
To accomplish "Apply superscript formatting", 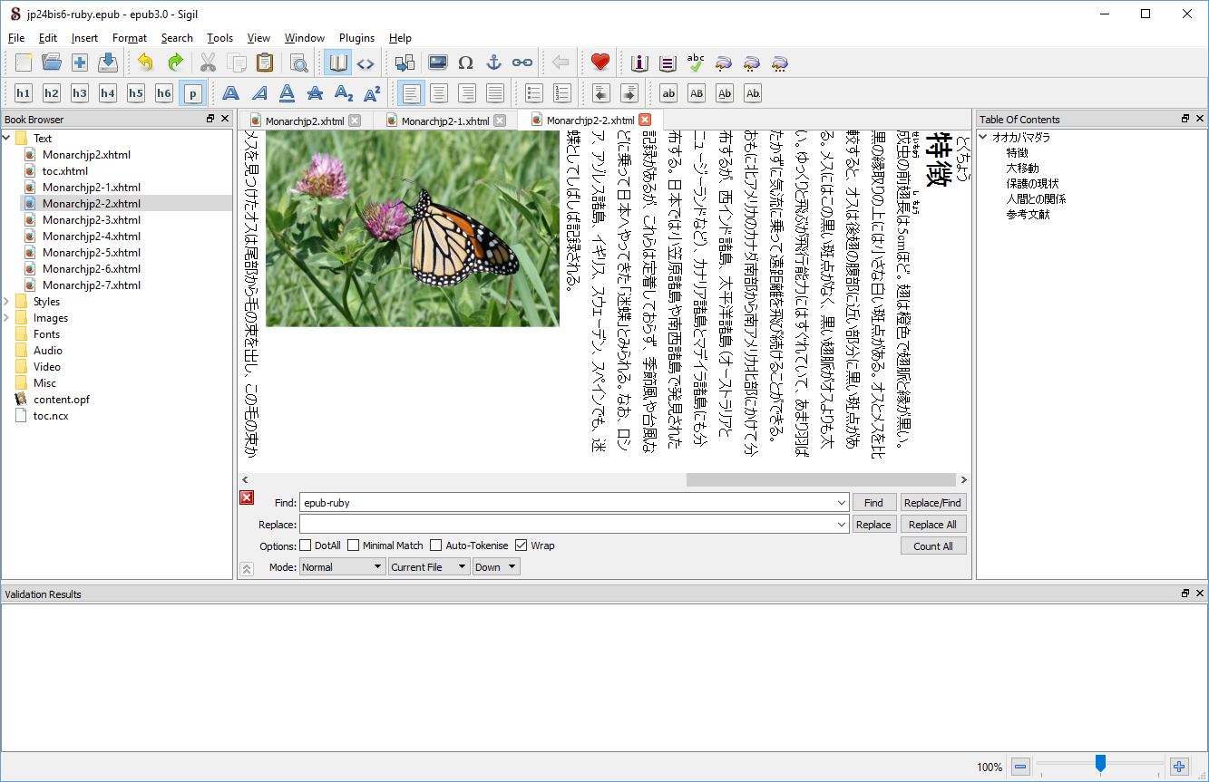I will pyautogui.click(x=372, y=92).
